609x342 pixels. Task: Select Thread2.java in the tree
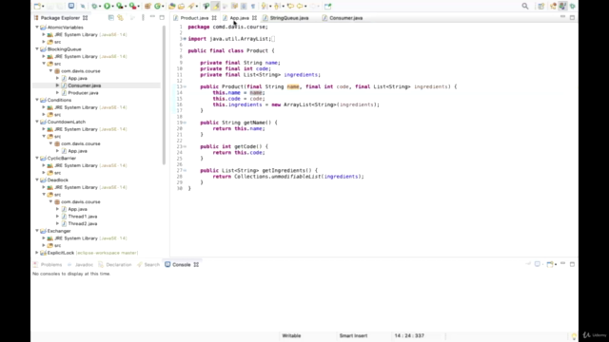pyautogui.click(x=83, y=224)
